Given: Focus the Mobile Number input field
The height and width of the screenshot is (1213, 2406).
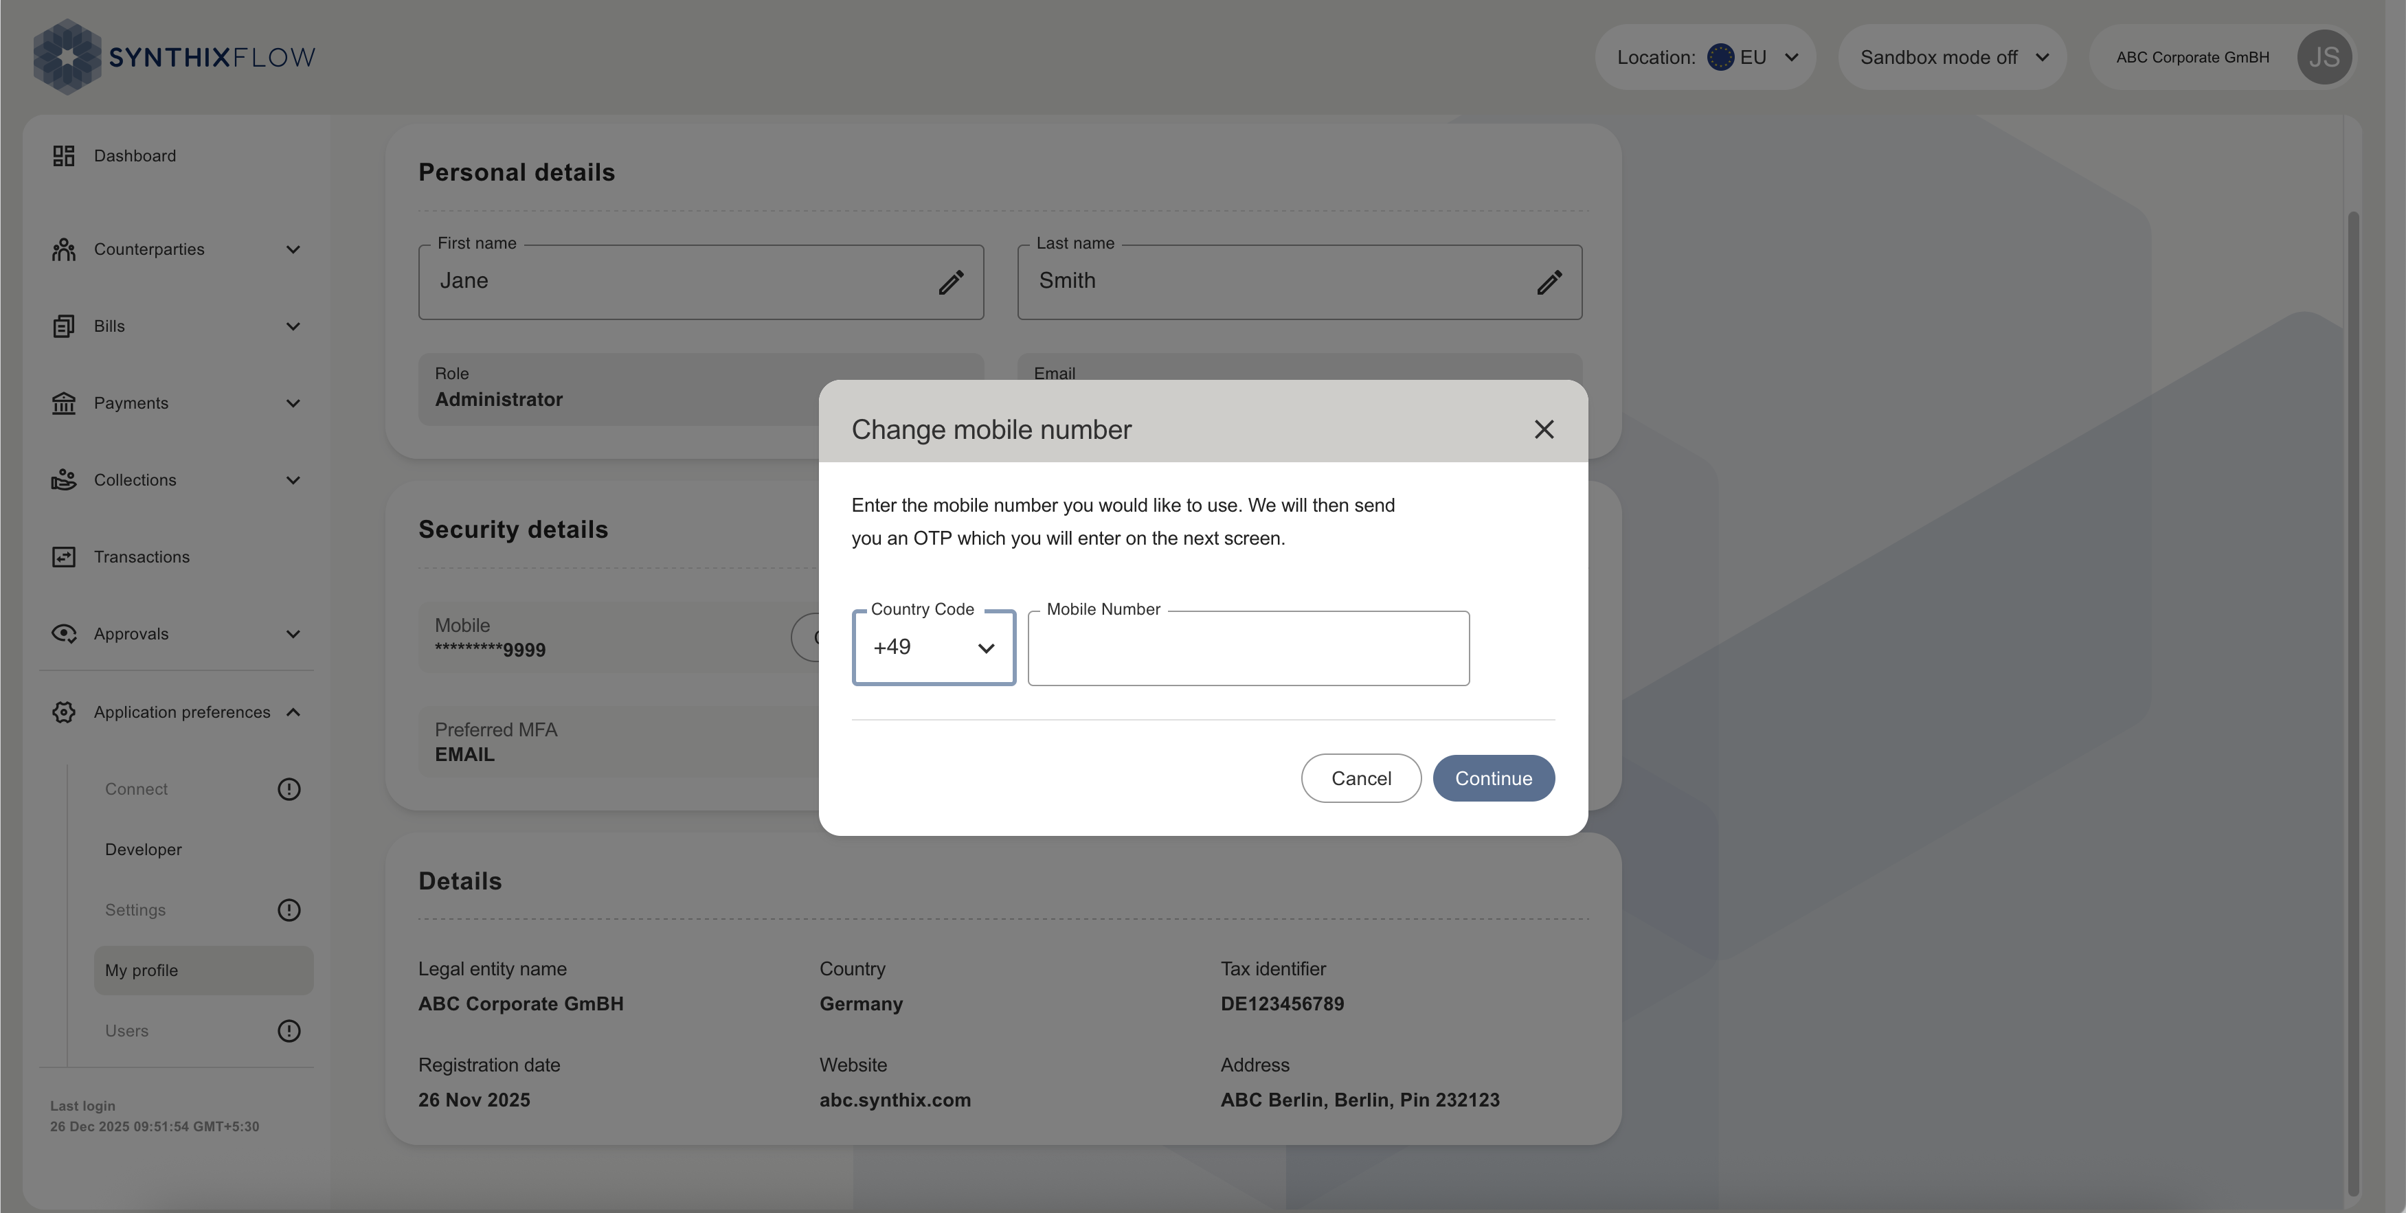Looking at the screenshot, I should tap(1249, 648).
